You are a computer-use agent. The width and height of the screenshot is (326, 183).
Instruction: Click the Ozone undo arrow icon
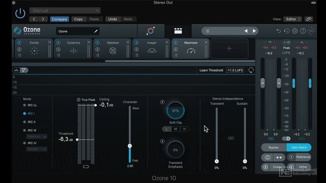(x=279, y=31)
